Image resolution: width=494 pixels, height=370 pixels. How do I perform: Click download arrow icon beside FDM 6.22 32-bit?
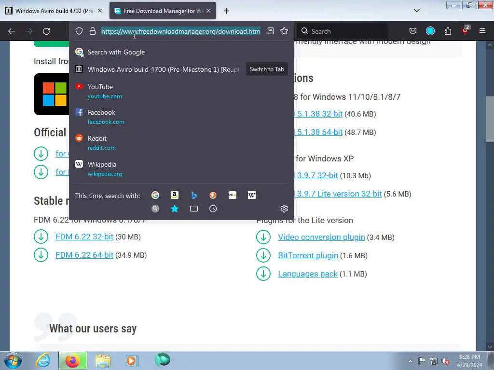pyautogui.click(x=41, y=237)
